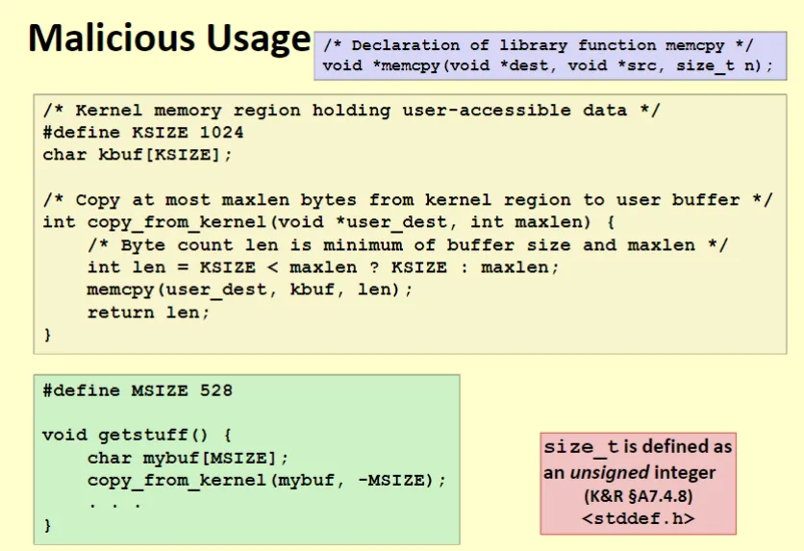Screen dimensions: 804x551
Task: Click the 'size_t is defined as' text
Action: 638,447
